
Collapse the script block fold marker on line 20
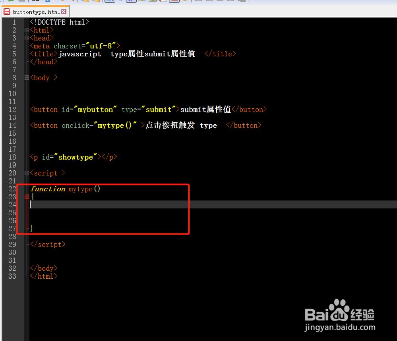[x=27, y=173]
